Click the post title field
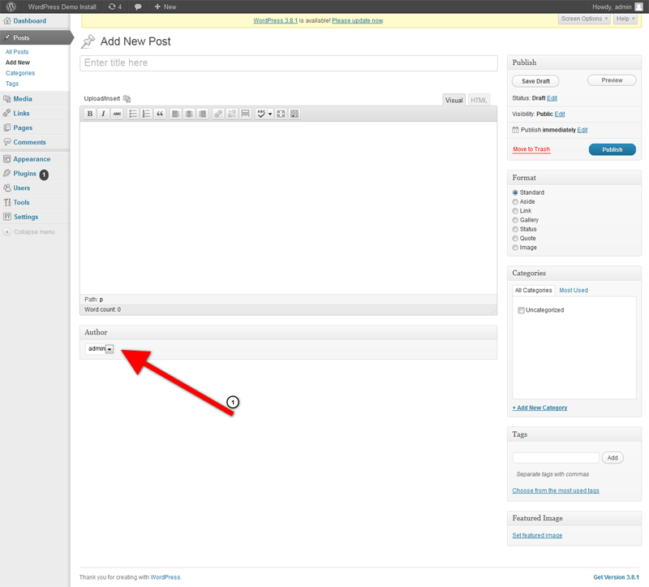 coord(289,63)
